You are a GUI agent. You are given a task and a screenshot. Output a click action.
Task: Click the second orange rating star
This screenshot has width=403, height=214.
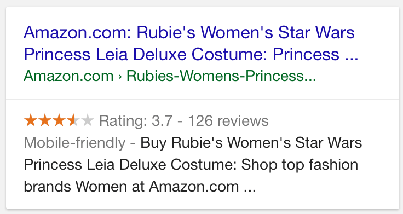pos(45,120)
